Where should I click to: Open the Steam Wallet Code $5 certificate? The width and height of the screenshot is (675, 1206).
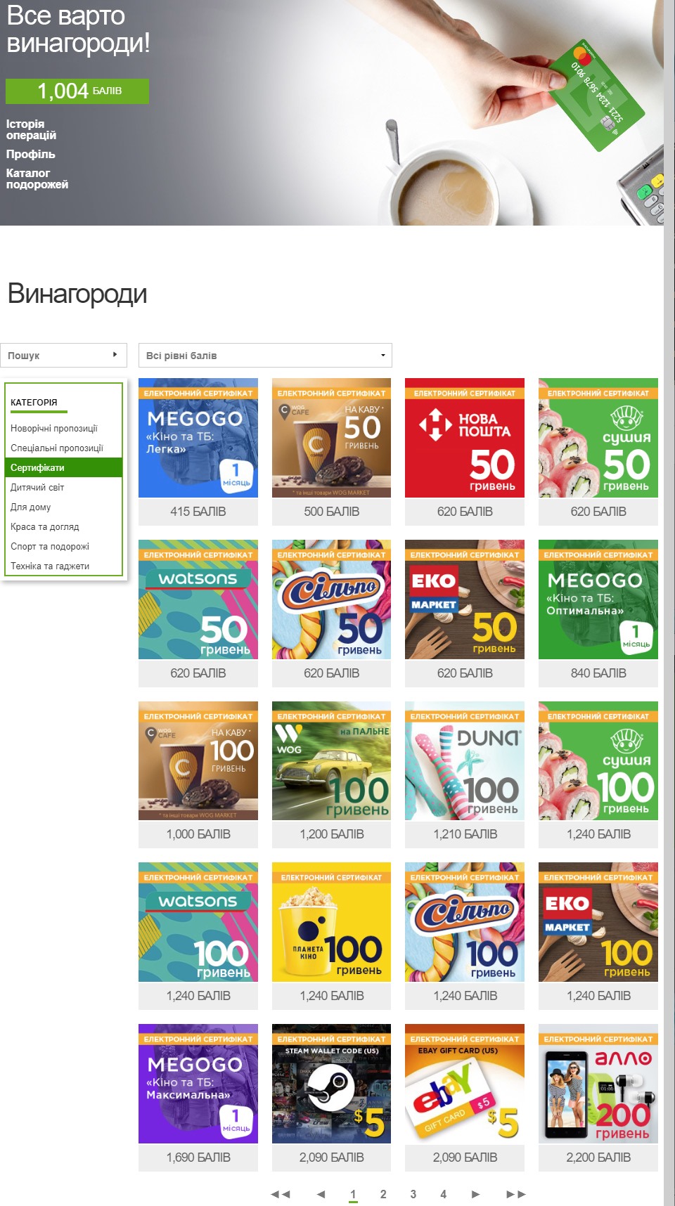tap(331, 1097)
